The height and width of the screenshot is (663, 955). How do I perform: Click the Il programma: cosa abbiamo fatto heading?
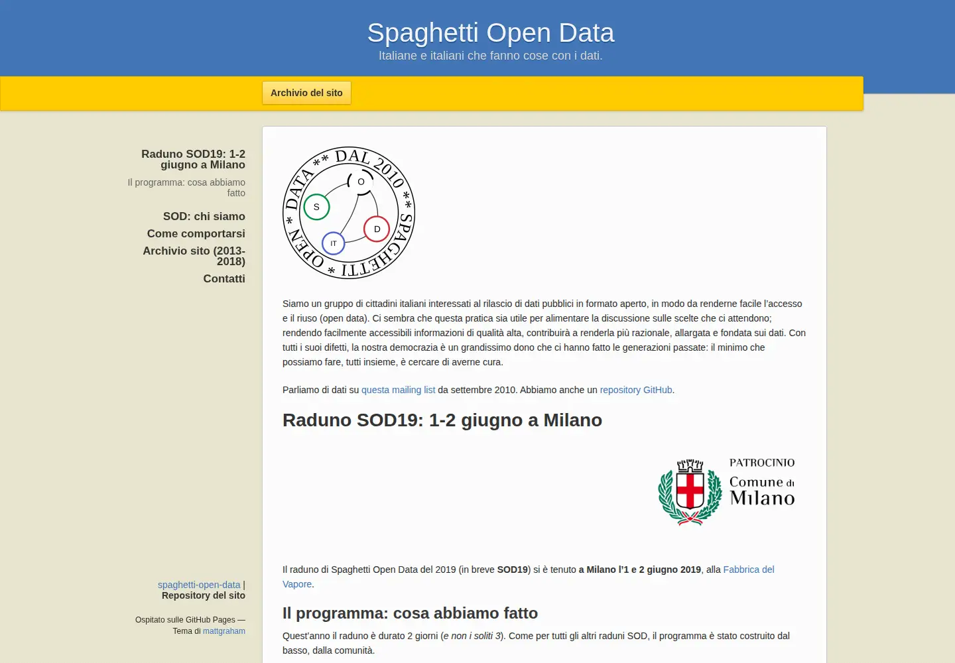(x=410, y=613)
